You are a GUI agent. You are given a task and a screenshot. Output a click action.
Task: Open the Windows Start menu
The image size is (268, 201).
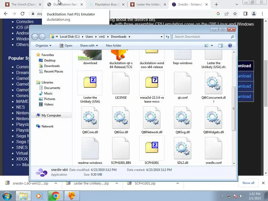coord(7,196)
